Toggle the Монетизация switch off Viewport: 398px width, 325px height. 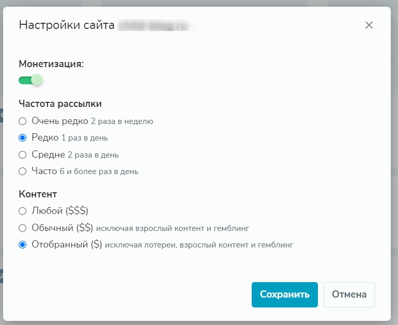(30, 80)
